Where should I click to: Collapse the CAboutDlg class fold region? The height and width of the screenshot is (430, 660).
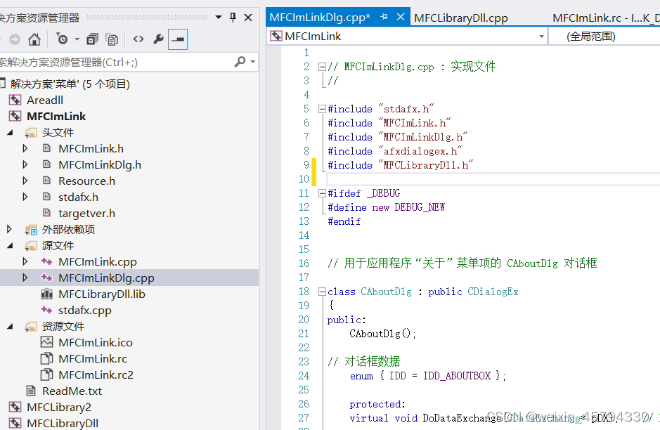[x=323, y=292]
